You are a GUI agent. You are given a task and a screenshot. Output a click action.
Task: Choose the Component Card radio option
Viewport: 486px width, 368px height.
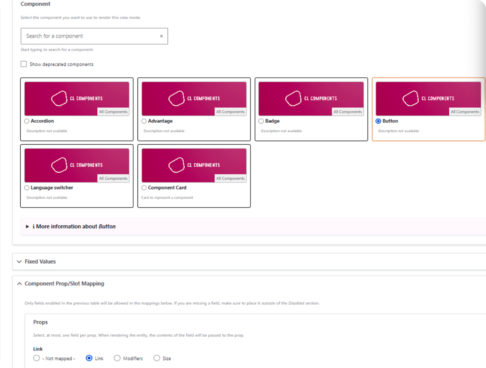pos(144,188)
